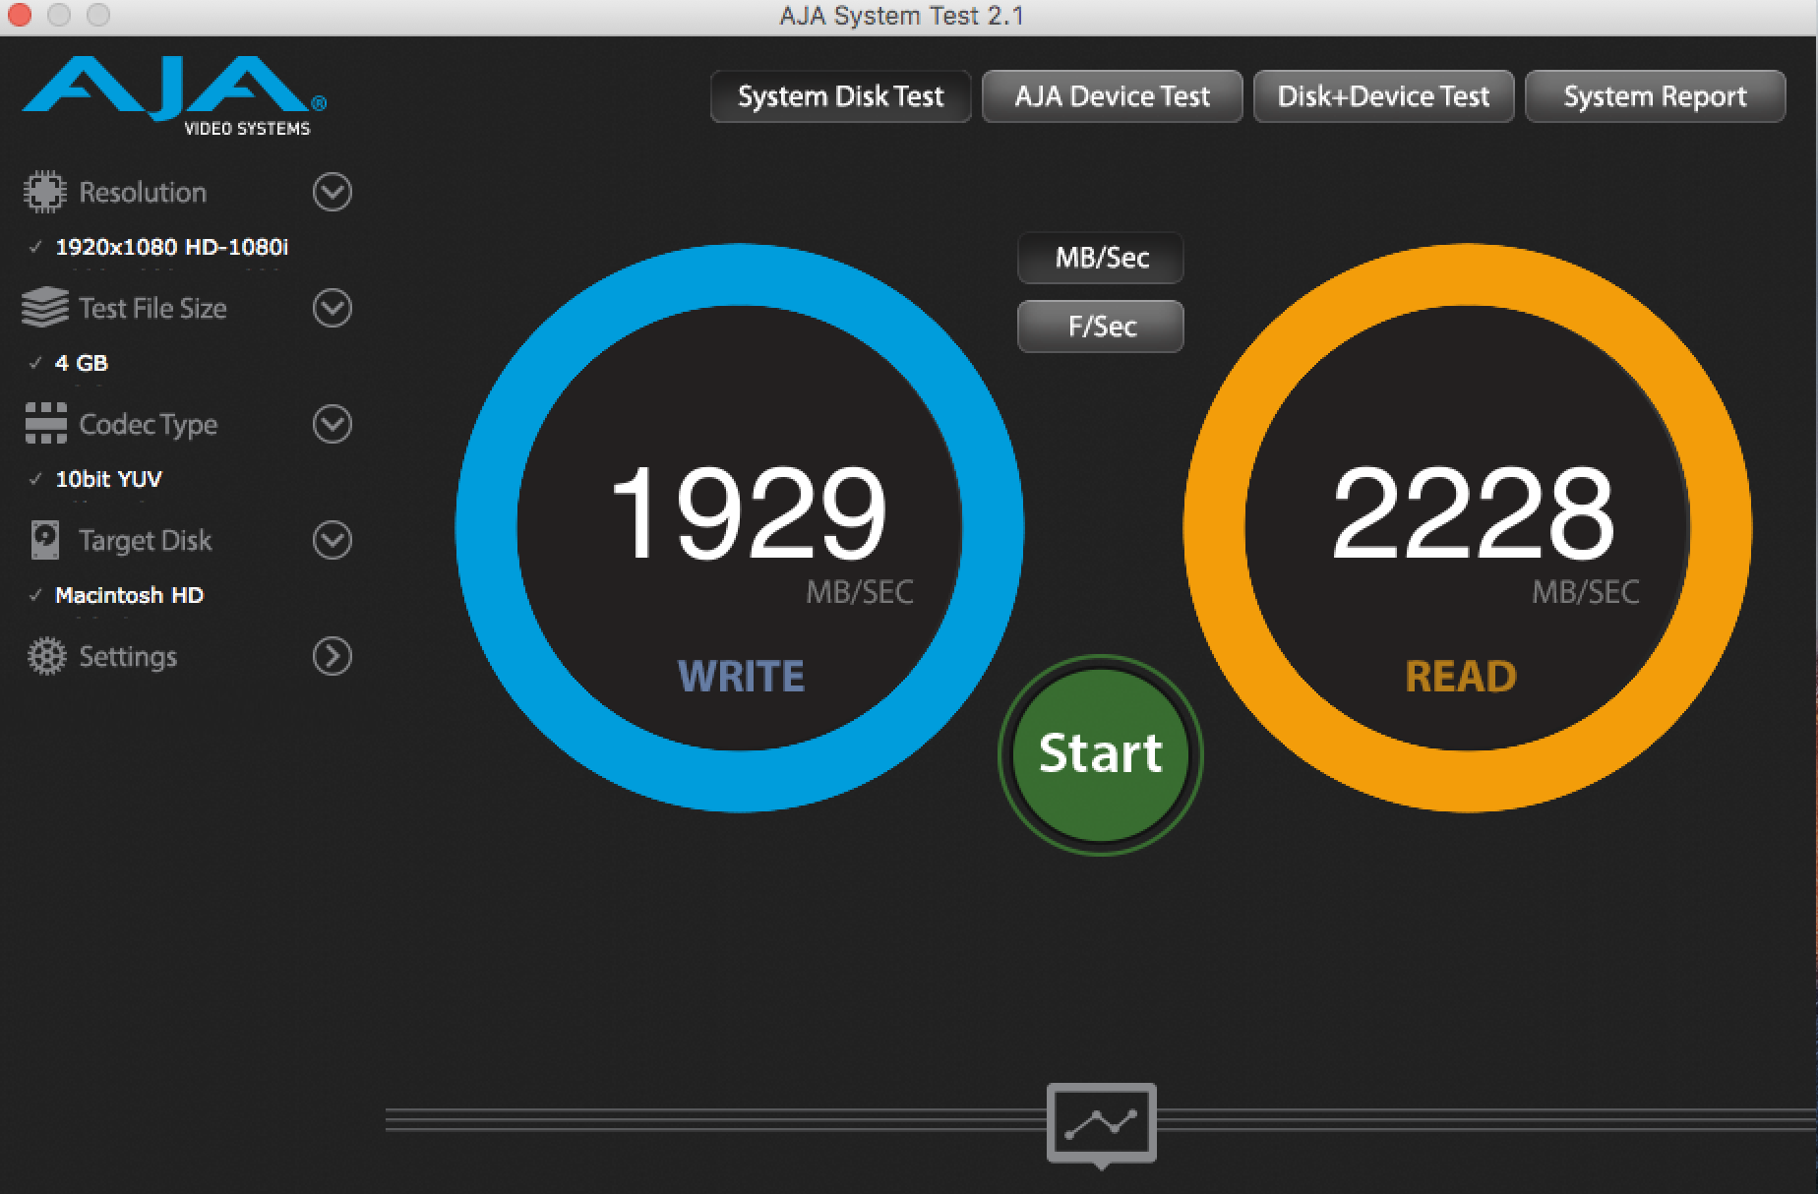Viewport: 1818px width, 1194px height.
Task: Expand the Target Disk dropdown chevron
Action: coord(333,540)
